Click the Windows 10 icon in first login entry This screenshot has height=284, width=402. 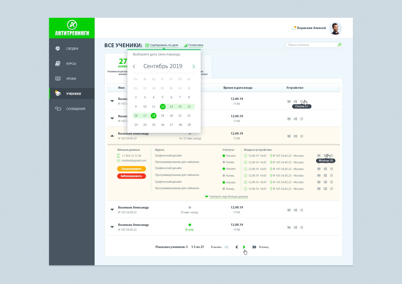[x=325, y=156]
